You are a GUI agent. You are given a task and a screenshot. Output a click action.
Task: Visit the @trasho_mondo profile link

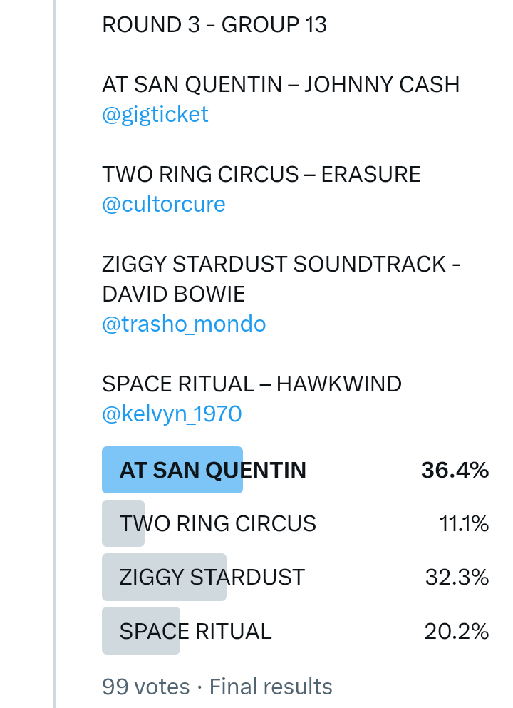[x=184, y=324]
